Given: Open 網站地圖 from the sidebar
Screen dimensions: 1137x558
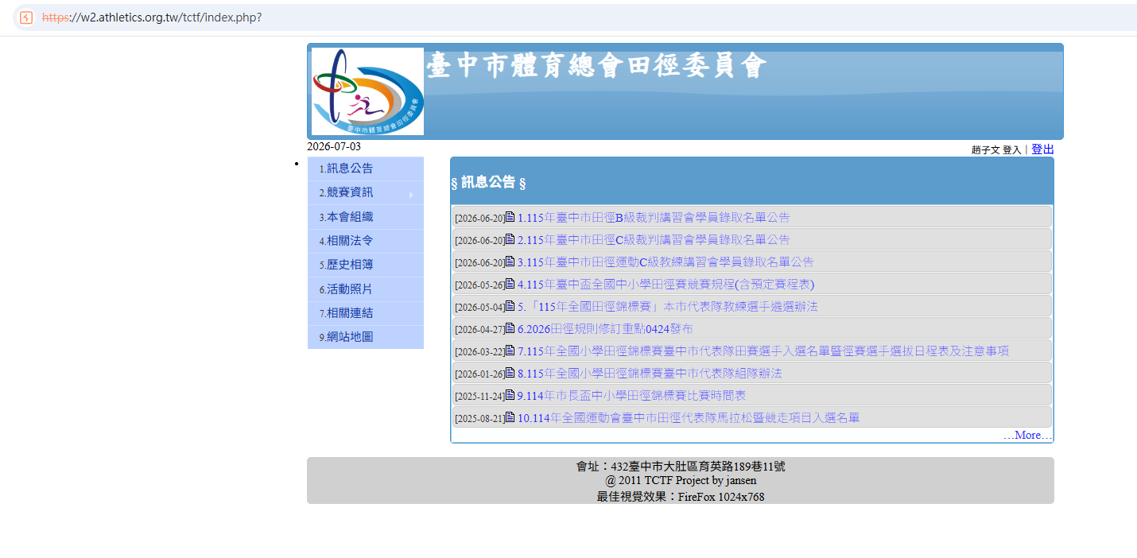Looking at the screenshot, I should click(x=366, y=337).
